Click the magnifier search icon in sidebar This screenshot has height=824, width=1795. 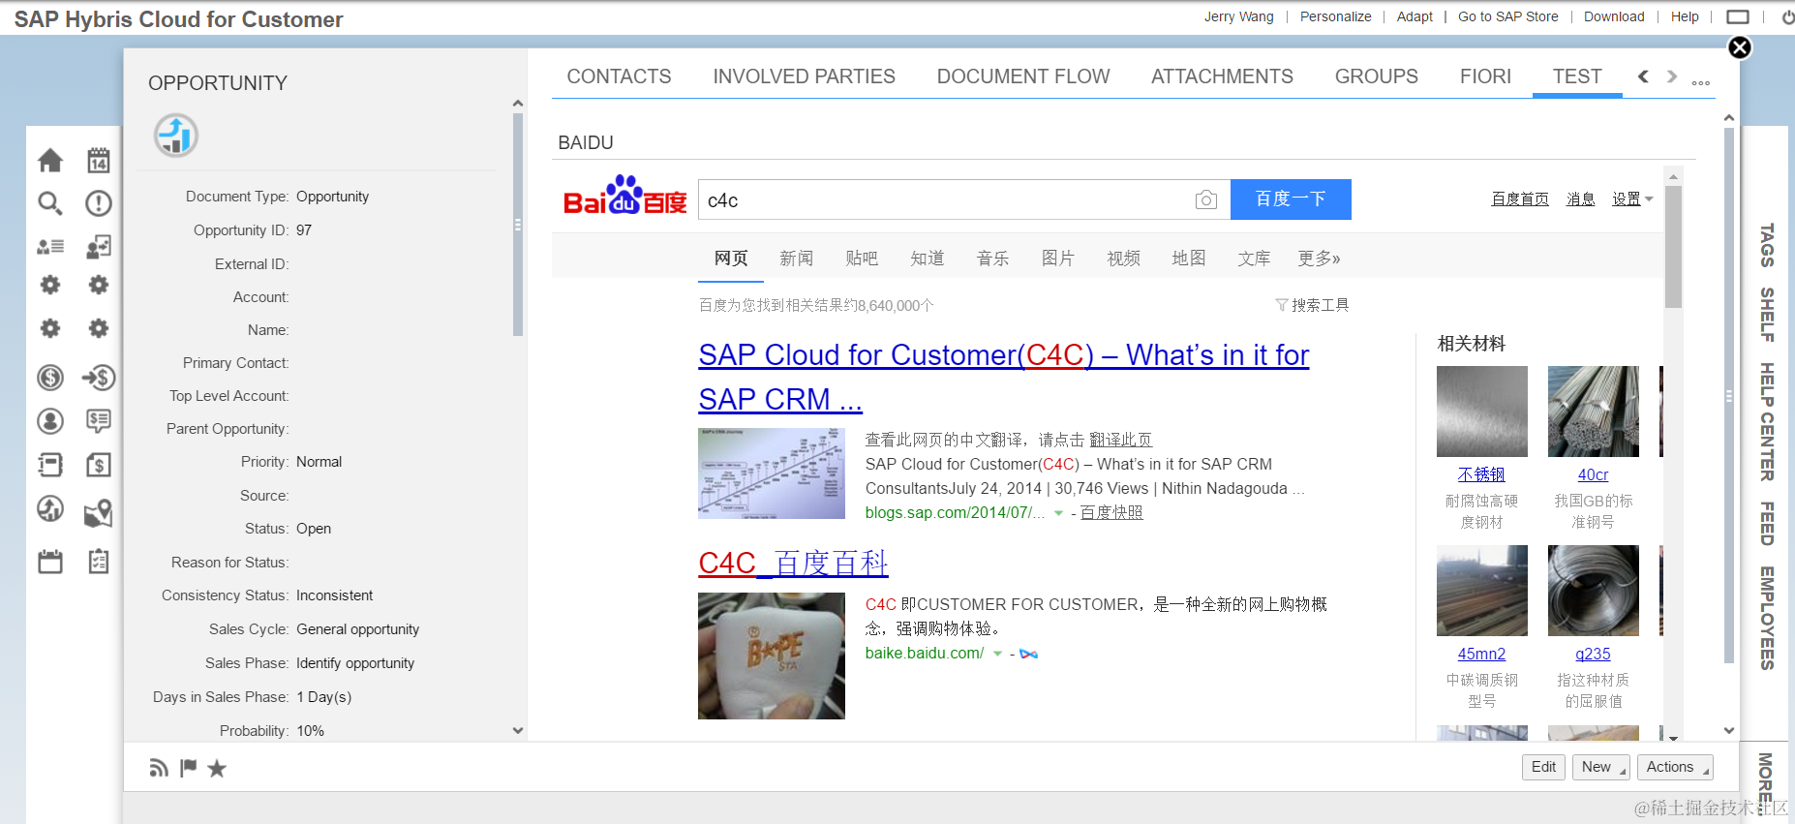point(50,203)
